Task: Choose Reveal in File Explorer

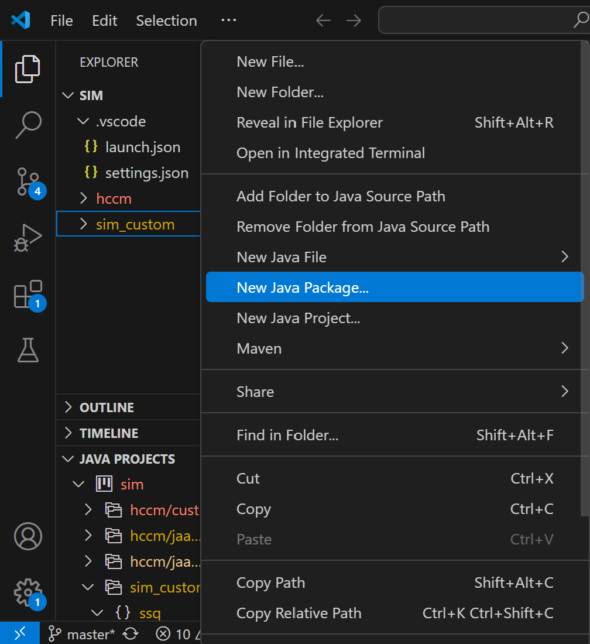Action: (x=309, y=122)
